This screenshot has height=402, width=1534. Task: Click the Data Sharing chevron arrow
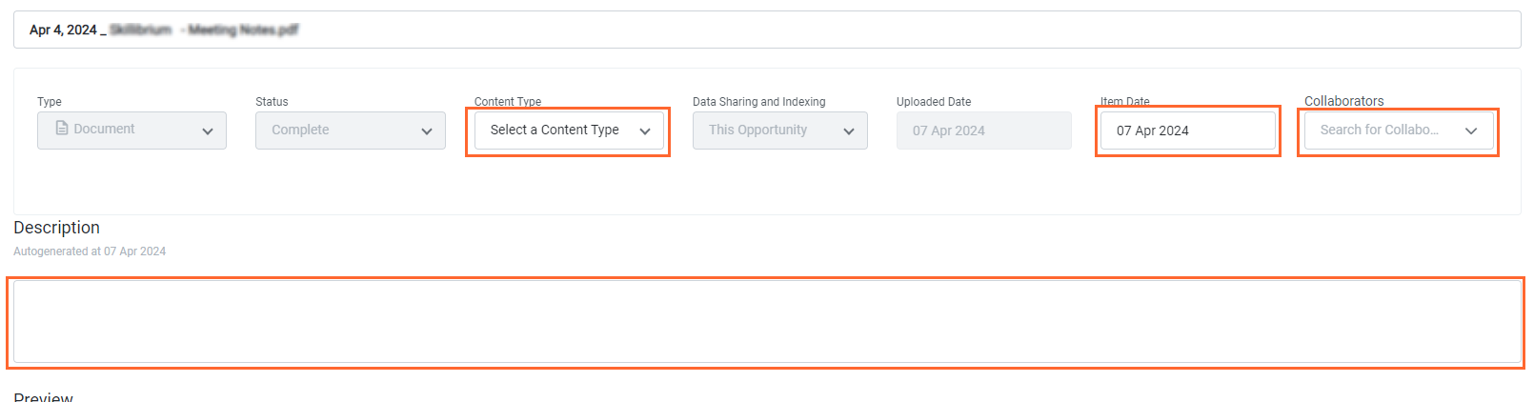pyautogui.click(x=849, y=131)
